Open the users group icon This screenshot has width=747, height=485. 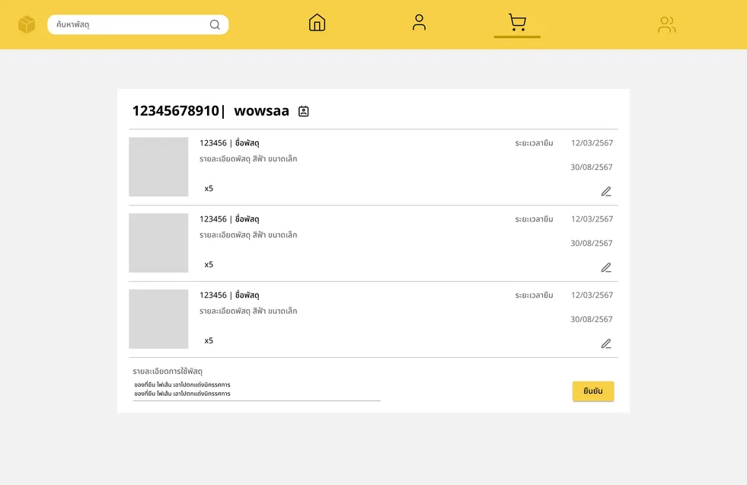coord(666,24)
